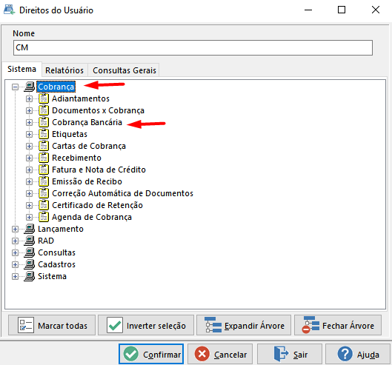Open help with the Ajuda button
This screenshot has height=365, width=392.
pyautogui.click(x=358, y=354)
